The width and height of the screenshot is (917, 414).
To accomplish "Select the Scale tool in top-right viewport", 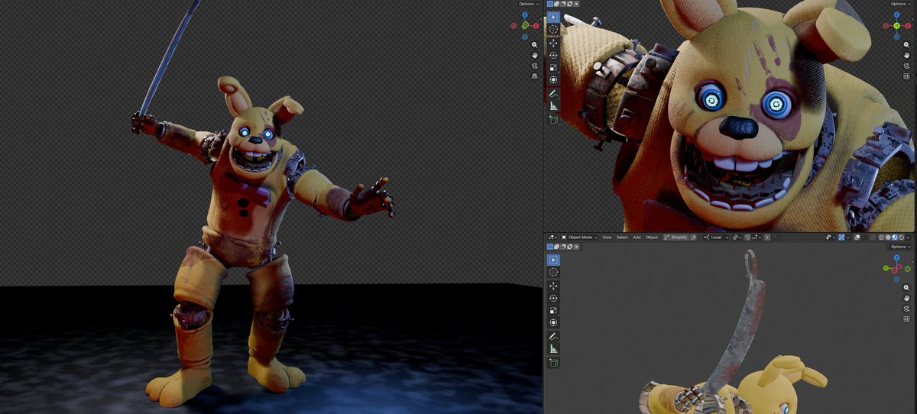I will pos(553,67).
